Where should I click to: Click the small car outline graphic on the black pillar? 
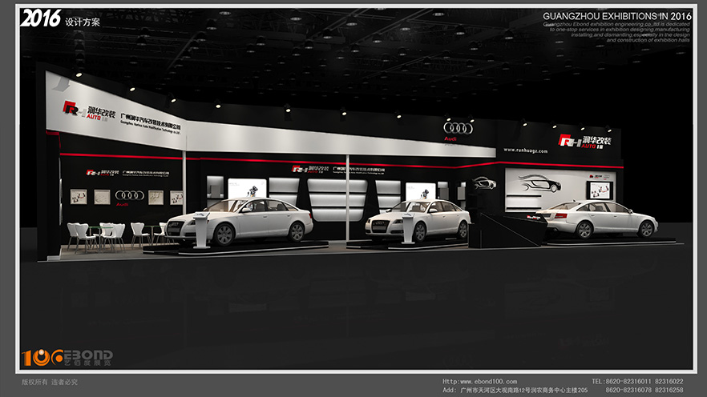tap(484, 182)
